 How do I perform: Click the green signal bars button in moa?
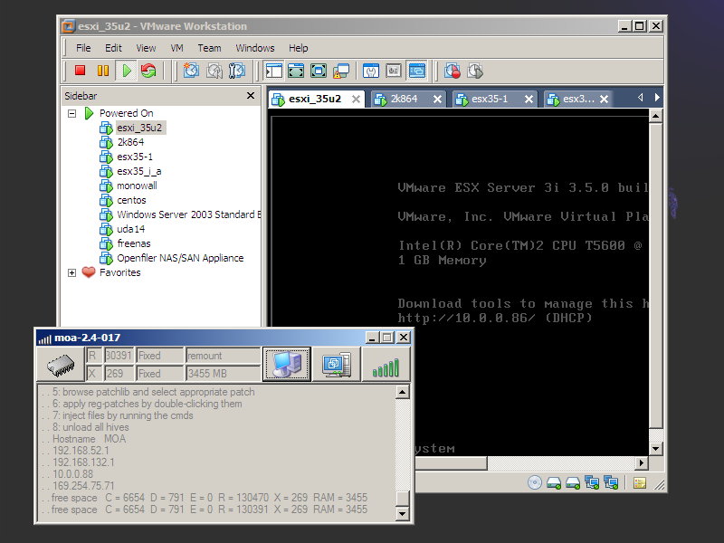pyautogui.click(x=386, y=364)
